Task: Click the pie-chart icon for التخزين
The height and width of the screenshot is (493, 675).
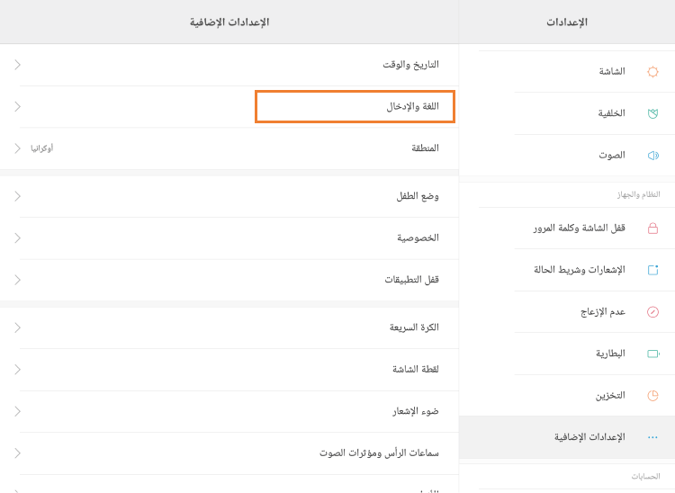Action: [652, 395]
